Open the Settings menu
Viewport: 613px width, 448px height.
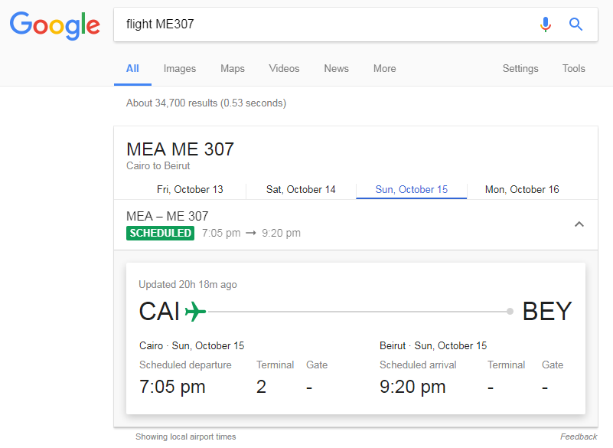point(520,68)
